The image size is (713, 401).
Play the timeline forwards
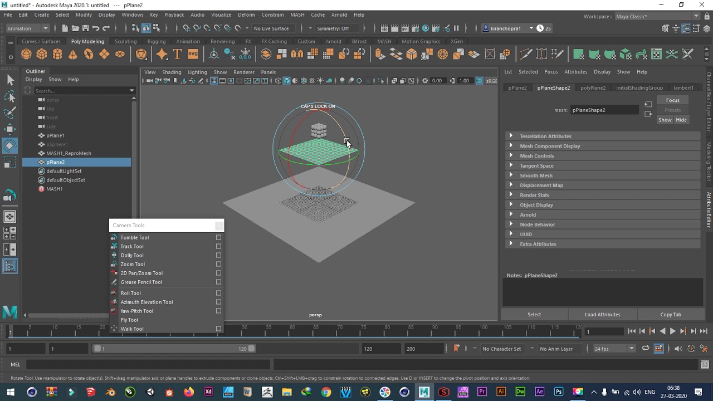(x=672, y=331)
